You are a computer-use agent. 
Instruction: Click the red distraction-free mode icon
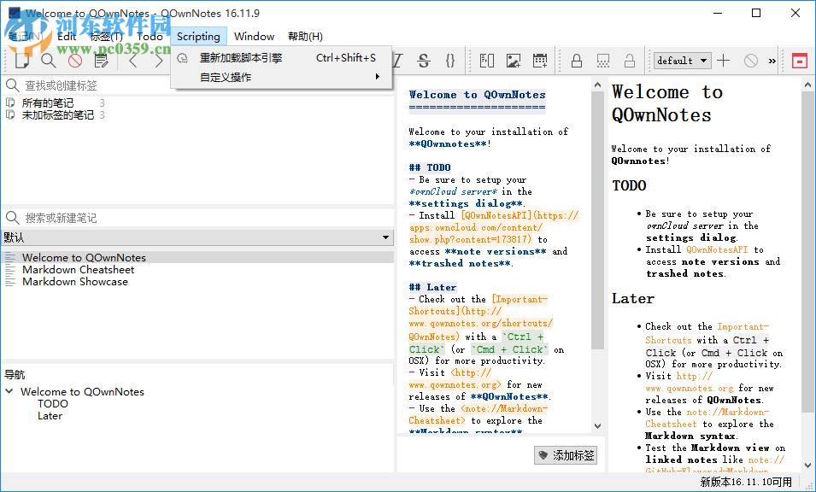(x=799, y=61)
